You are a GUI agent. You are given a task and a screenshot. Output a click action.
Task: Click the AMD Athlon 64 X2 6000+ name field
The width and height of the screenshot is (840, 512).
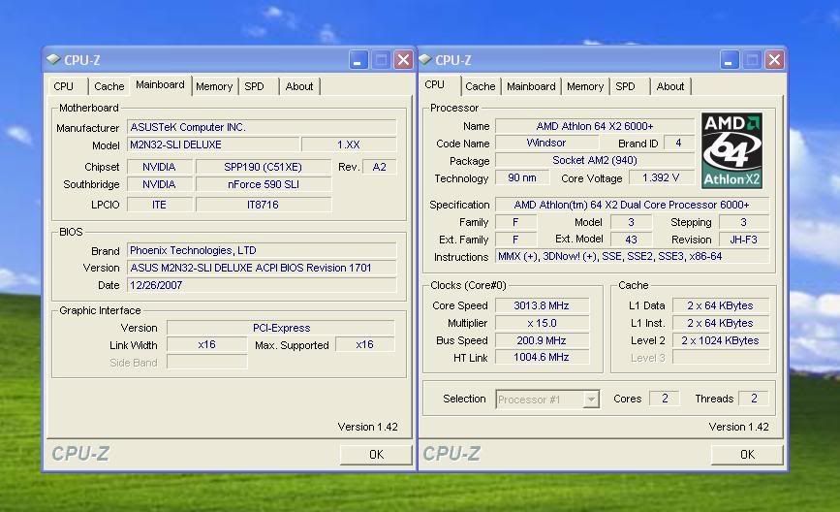pos(595,126)
